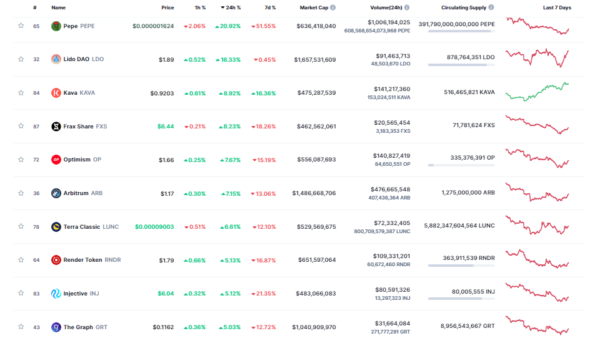
Task: Open the Market Cap info icon
Action: pos(333,7)
